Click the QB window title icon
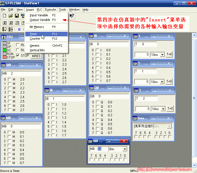This screenshot has width=197, height=173. (x=91, y=88)
